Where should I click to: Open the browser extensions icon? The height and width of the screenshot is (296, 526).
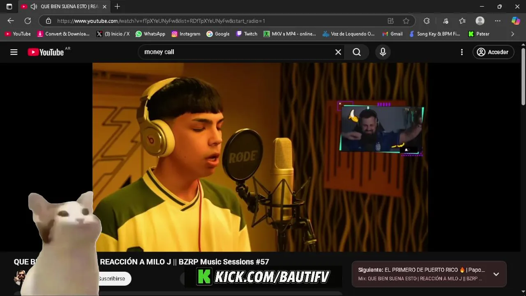pyautogui.click(x=427, y=21)
